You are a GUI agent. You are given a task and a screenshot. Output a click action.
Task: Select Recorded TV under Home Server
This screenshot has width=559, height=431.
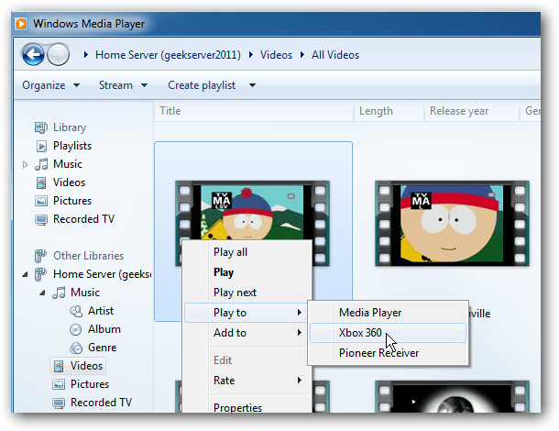tap(101, 403)
